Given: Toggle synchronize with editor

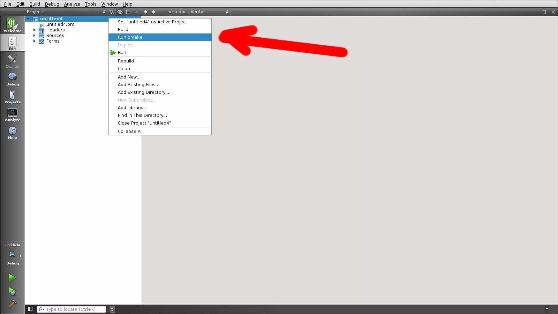Looking at the screenshot, I should point(120,12).
